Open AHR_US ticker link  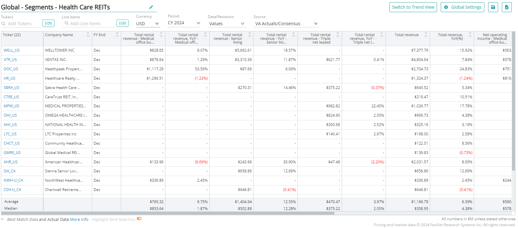(11, 162)
